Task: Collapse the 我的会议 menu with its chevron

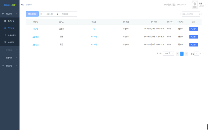Action: tap(17, 14)
